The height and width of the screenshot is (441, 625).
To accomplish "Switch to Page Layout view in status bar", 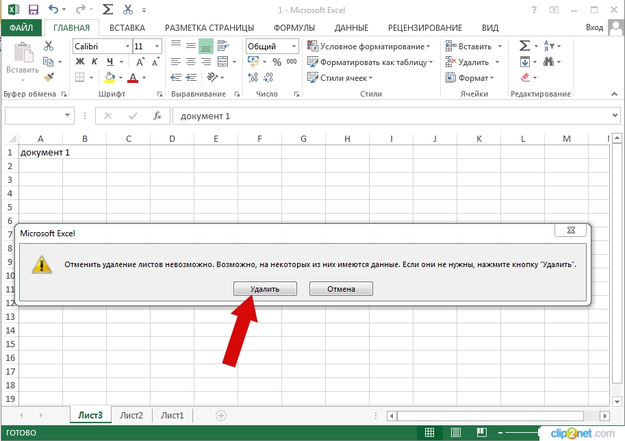I will pos(456,433).
